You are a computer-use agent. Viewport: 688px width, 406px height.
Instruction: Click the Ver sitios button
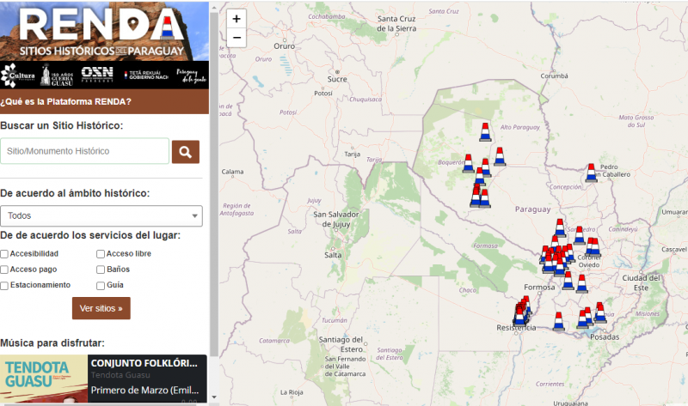tap(101, 308)
